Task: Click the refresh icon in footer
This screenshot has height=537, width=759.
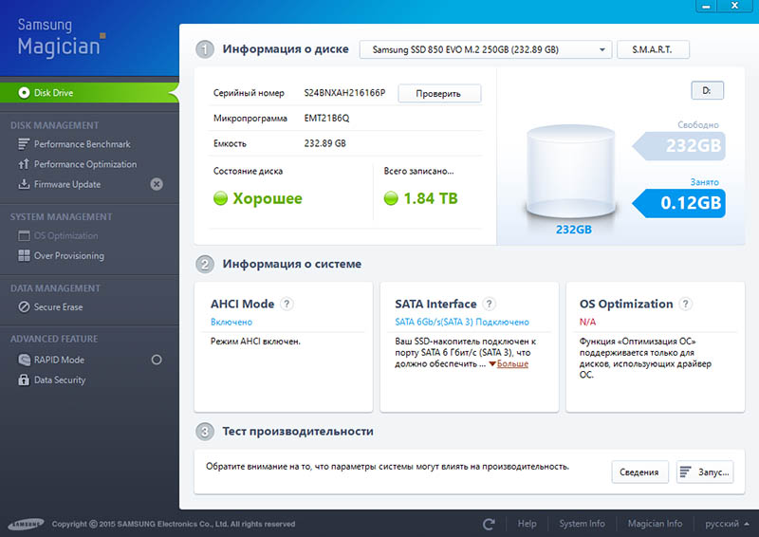Action: pyautogui.click(x=489, y=524)
